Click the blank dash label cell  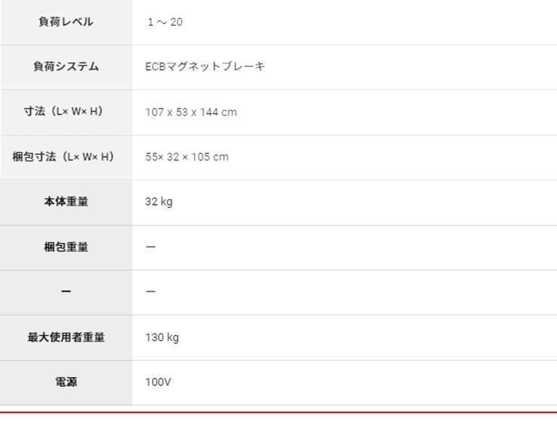point(66,292)
